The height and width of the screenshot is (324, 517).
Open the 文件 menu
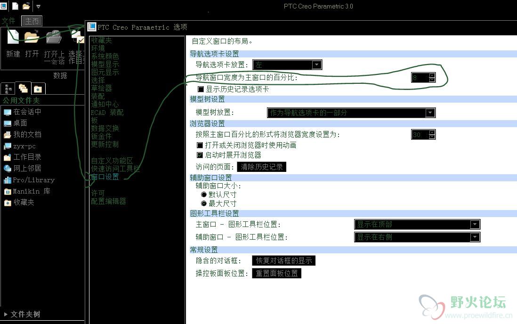[x=8, y=21]
